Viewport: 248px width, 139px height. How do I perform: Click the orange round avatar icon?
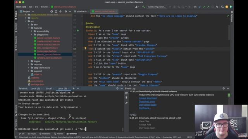(227, 7)
